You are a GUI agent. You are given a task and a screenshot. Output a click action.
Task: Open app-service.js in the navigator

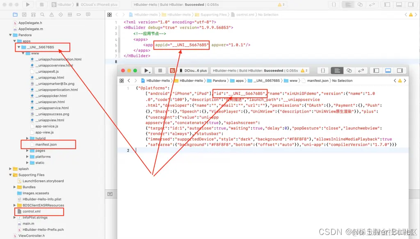[x=47, y=126]
